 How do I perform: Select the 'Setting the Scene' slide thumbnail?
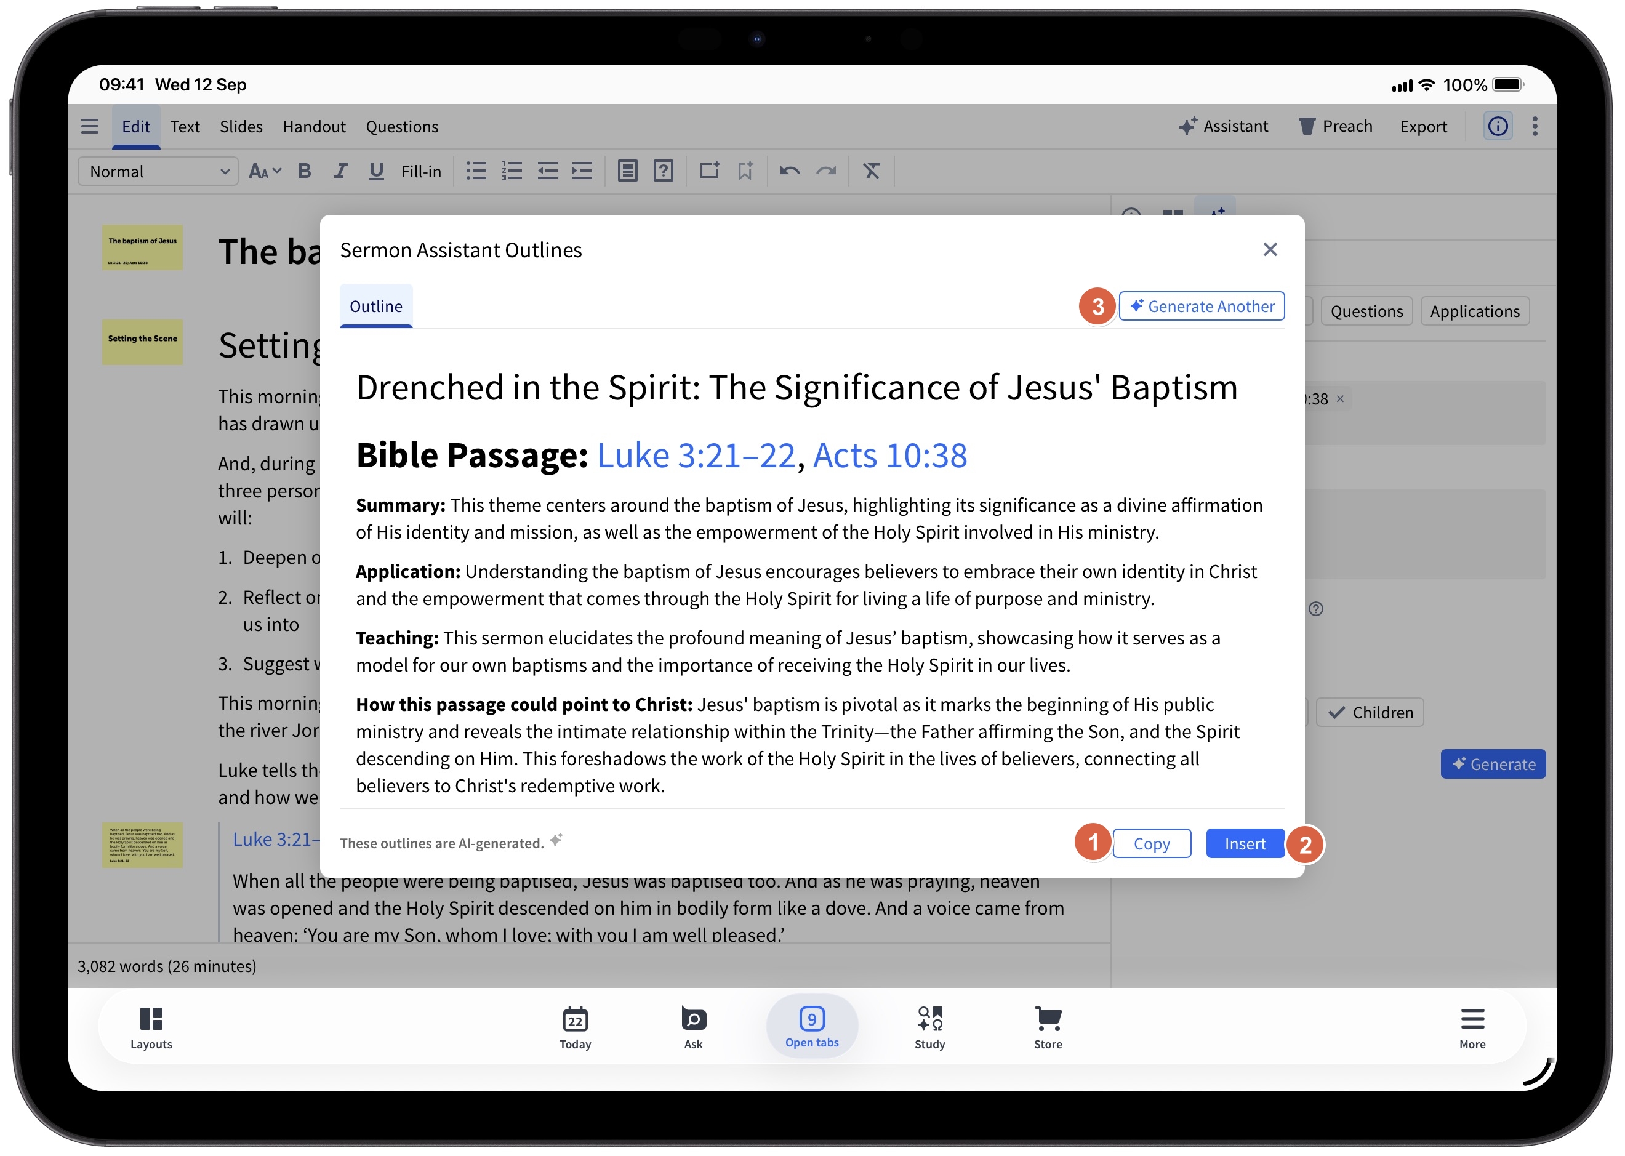coord(142,342)
